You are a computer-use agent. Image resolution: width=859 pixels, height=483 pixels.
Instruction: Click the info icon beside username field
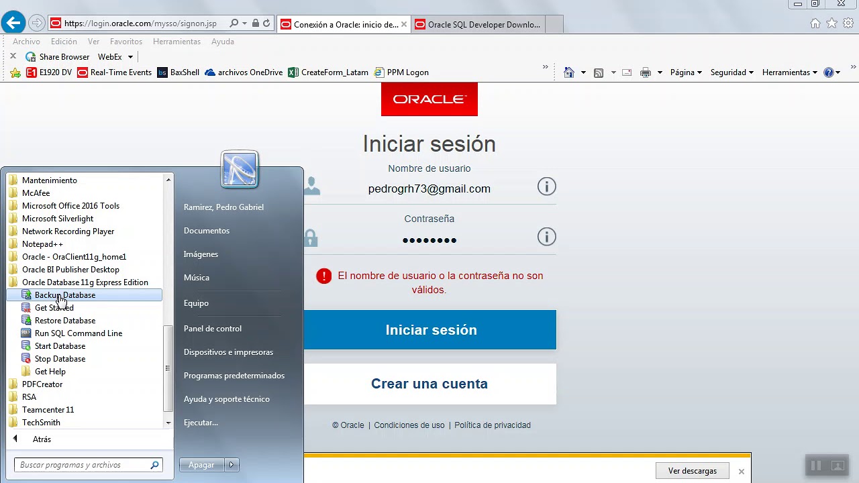547,186
